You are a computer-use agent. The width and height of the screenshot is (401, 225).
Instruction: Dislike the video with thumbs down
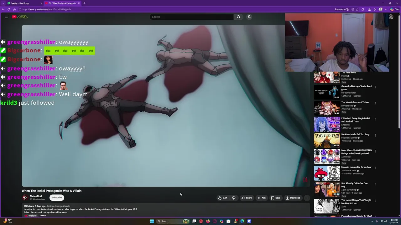(x=234, y=198)
